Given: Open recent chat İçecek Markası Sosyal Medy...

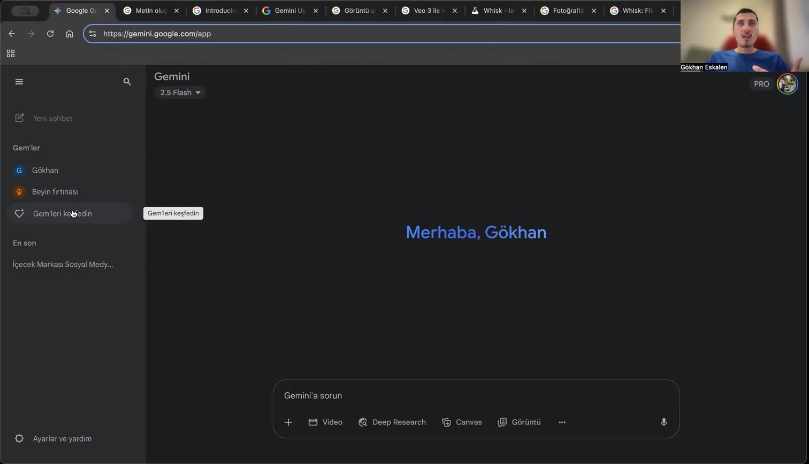Looking at the screenshot, I should pyautogui.click(x=63, y=265).
